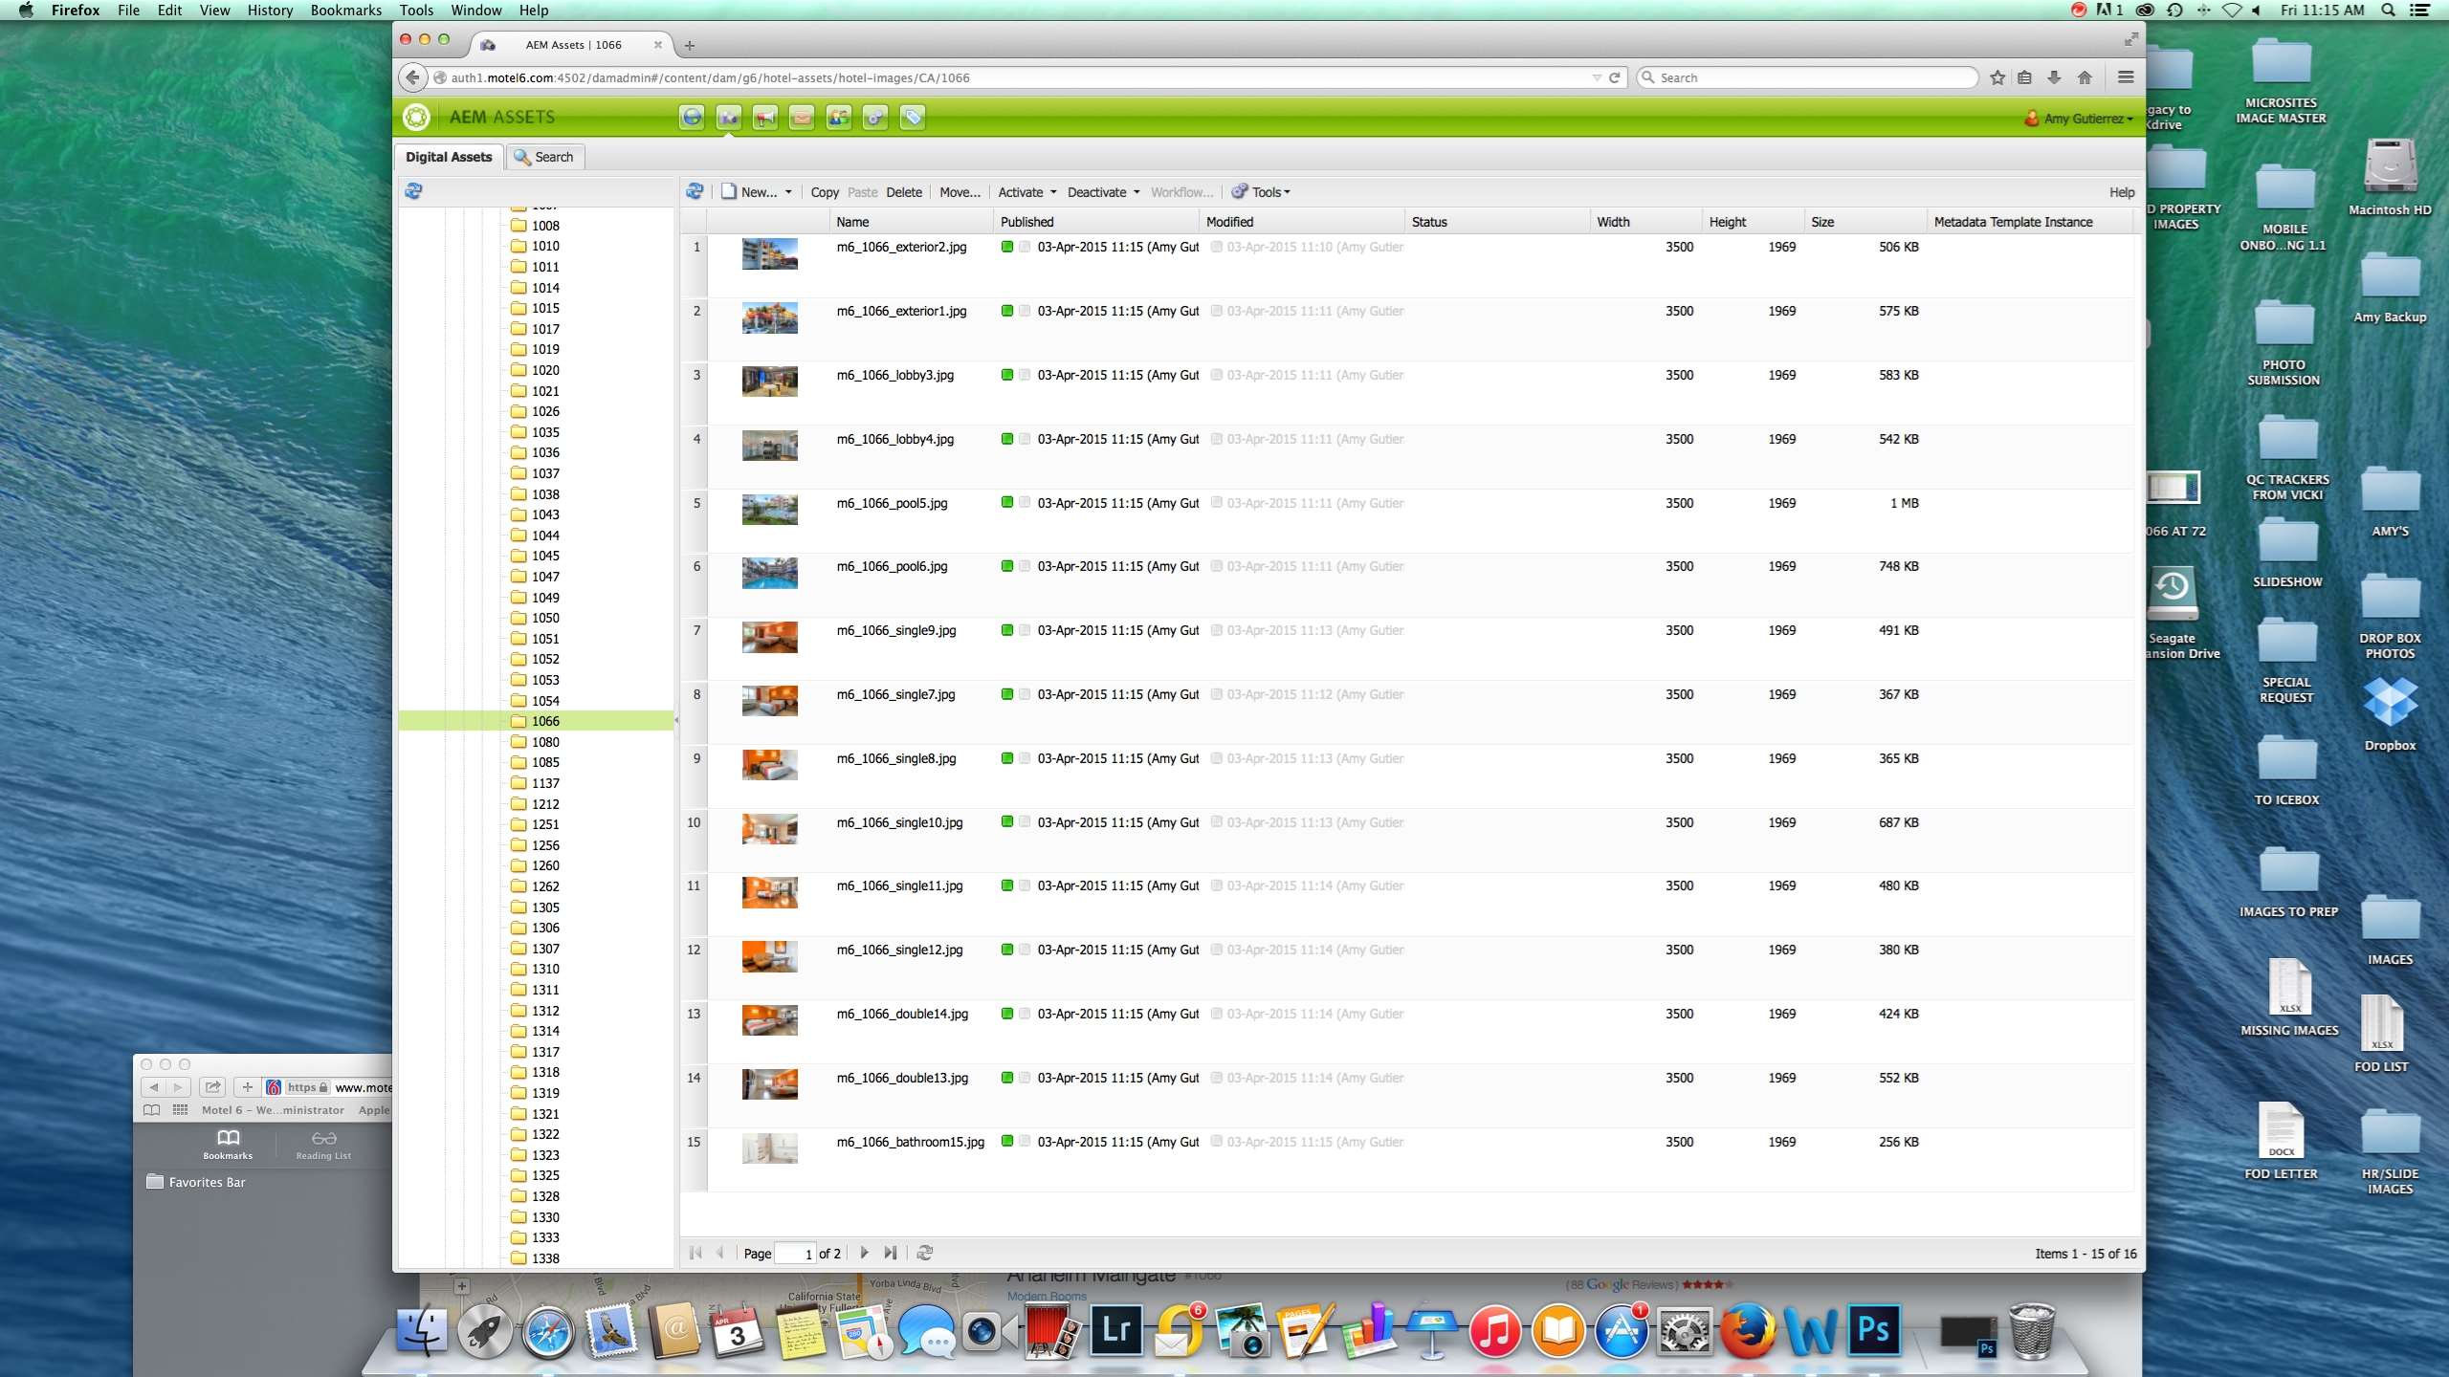Screen dimensions: 2449x1377
Task: Click the Move... button
Action: pos(960,192)
